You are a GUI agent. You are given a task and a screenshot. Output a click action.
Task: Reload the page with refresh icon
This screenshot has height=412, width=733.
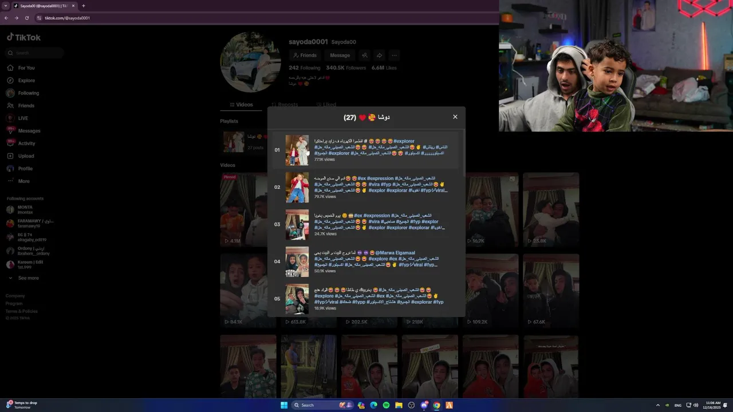(x=26, y=18)
